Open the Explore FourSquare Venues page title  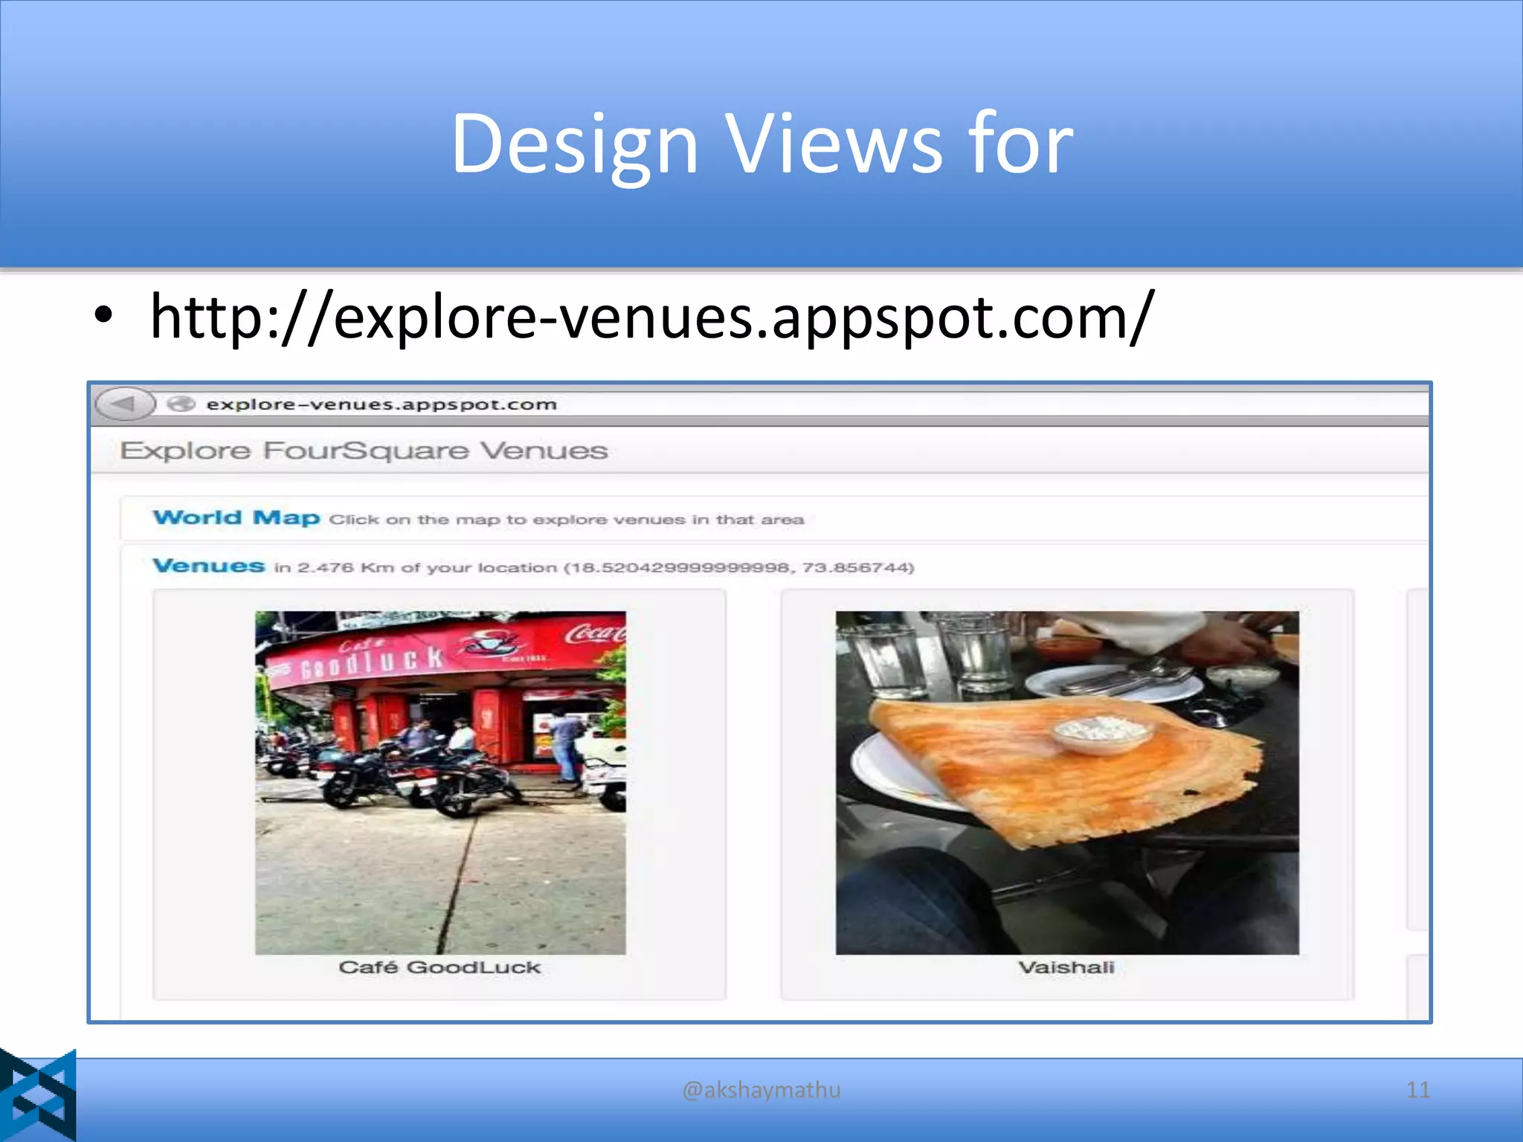pyautogui.click(x=364, y=451)
